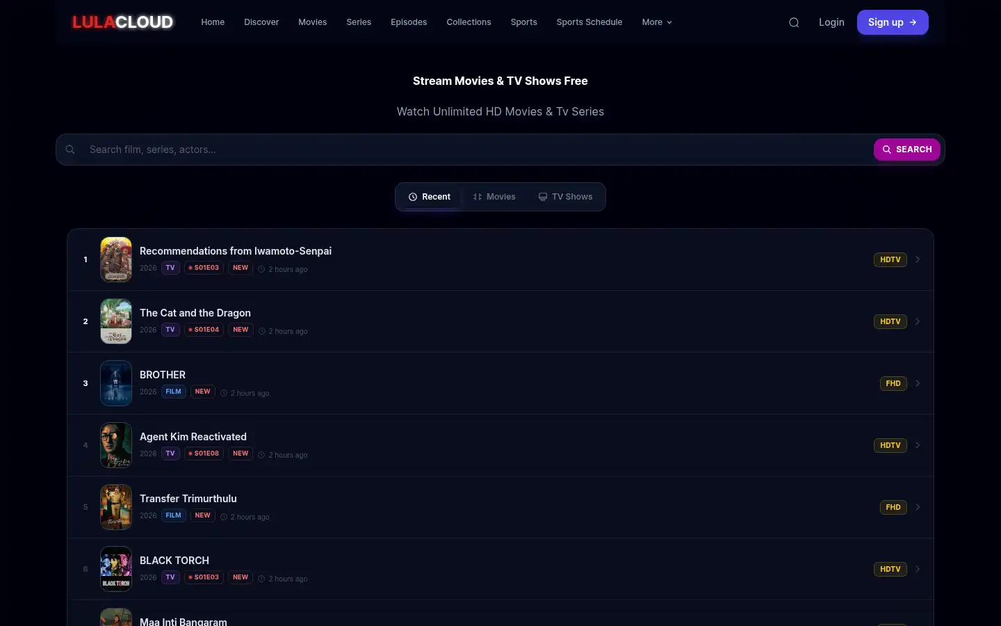Open the search icon in the header
This screenshot has height=626, width=1001.
point(794,22)
